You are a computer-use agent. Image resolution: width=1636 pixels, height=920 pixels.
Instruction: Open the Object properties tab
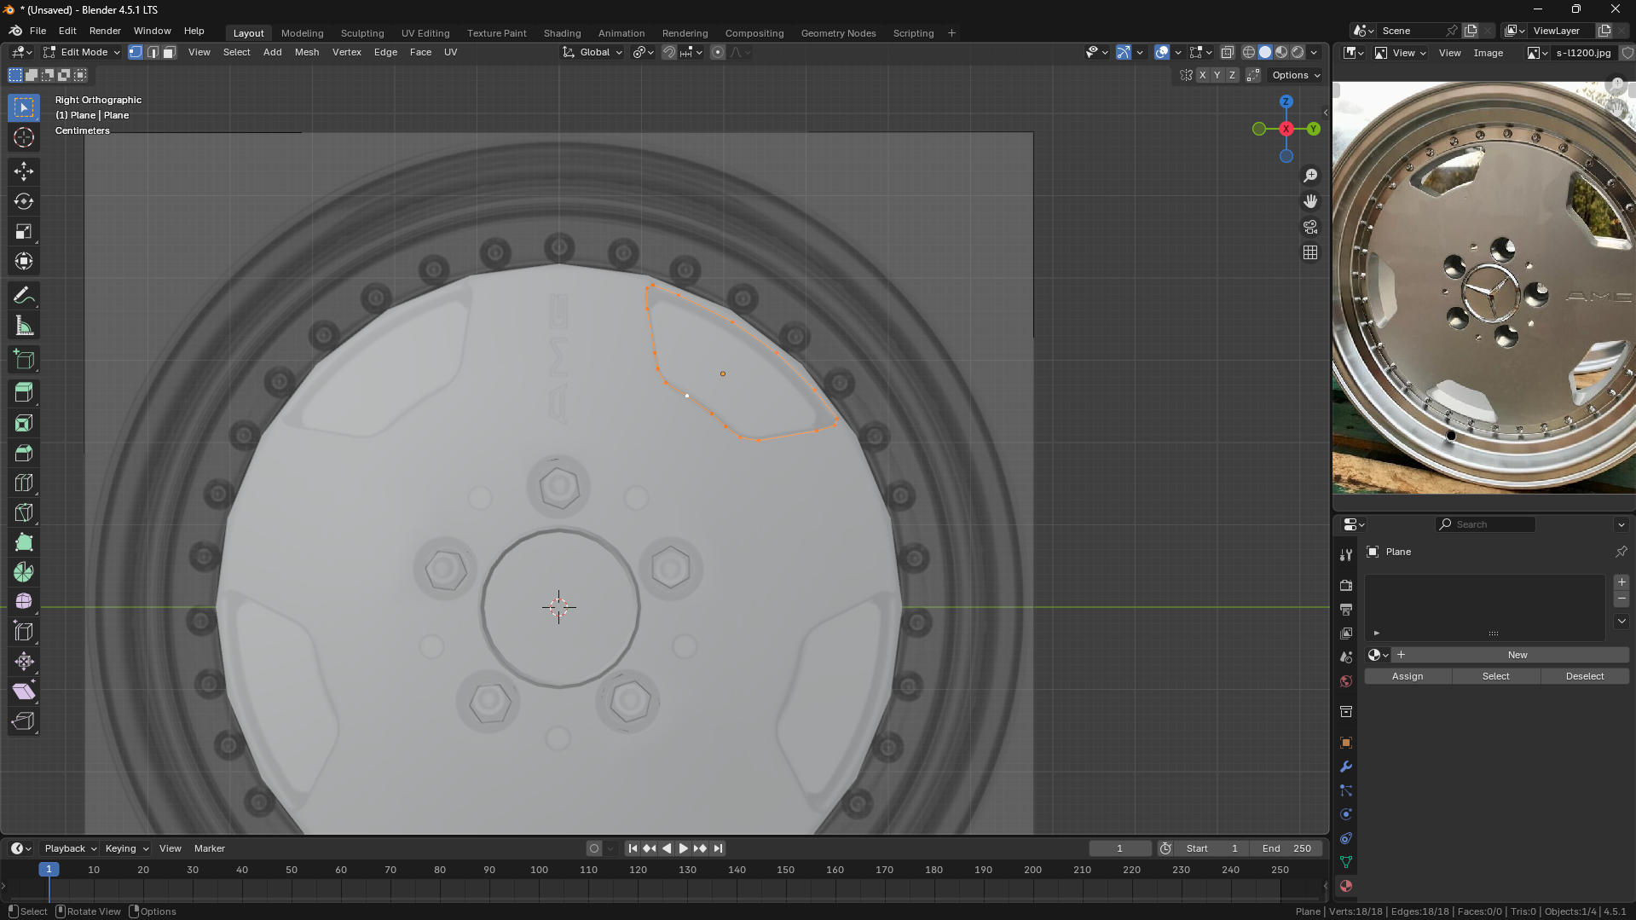click(1346, 743)
